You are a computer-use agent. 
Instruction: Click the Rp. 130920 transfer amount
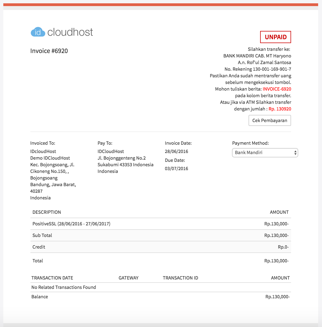[x=280, y=109]
